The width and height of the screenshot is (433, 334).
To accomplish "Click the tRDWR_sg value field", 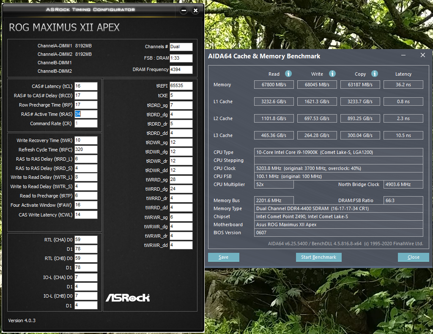I will pos(181,142).
